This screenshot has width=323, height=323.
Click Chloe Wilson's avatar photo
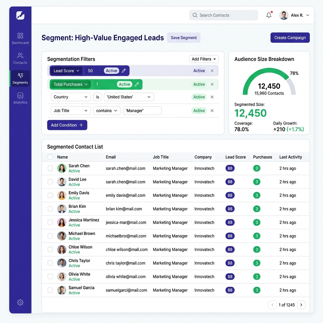[62, 250]
